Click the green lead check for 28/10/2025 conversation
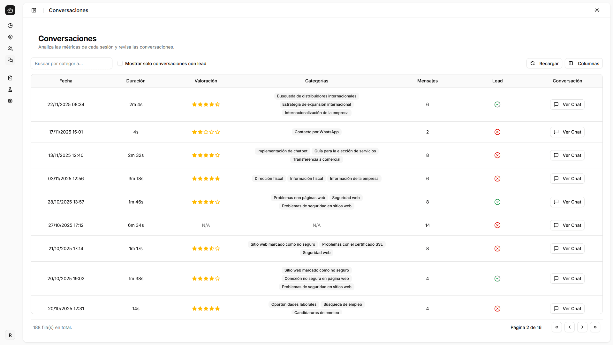 497,202
